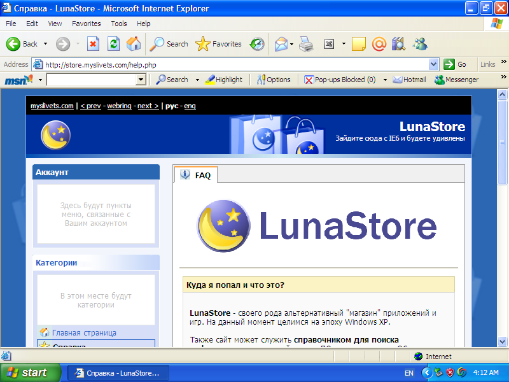Viewport: 509px width, 382px height.
Task: Expand the msn Search options dropdown arrow
Action: 197,80
